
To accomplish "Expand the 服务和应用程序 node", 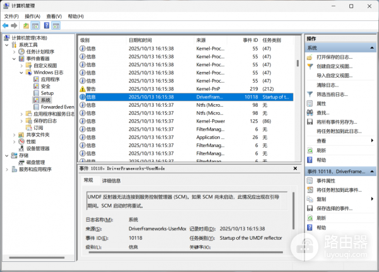I will [7, 169].
